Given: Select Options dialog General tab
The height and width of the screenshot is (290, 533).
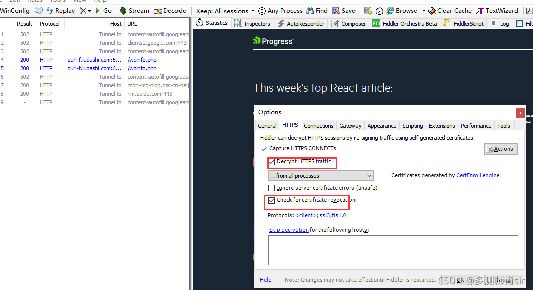Looking at the screenshot, I should coord(267,126).
